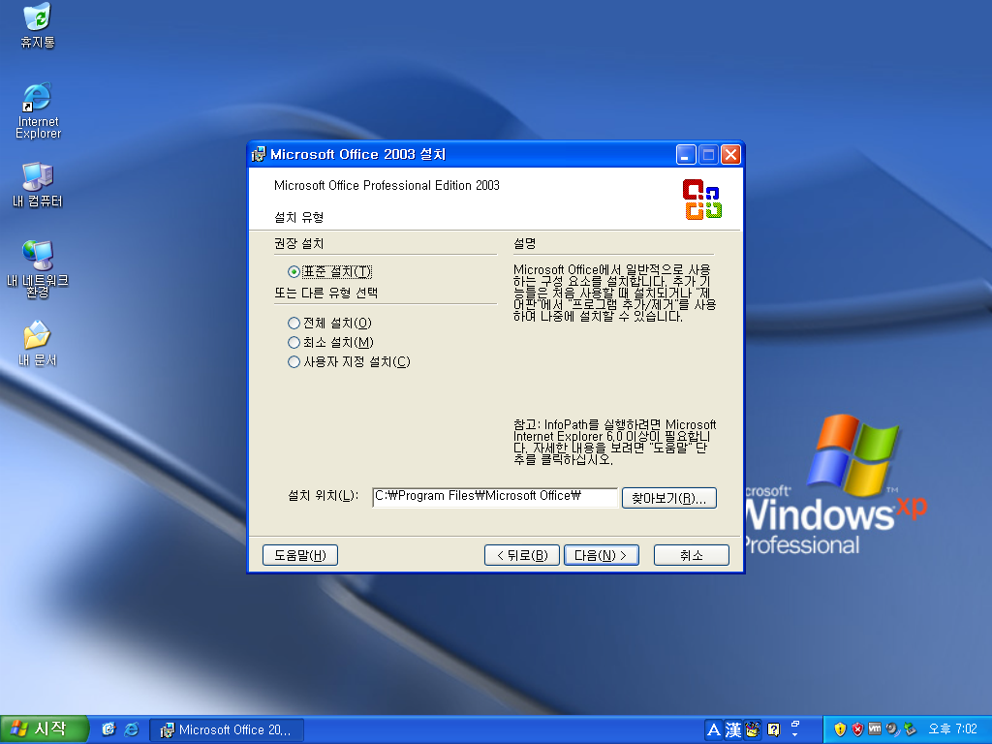Click the 설치 유형 subtitle text
Screen dimensions: 992x744
point(299,218)
